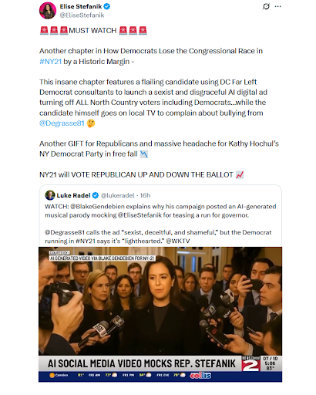
Task: Open the @lukeradel handle
Action: click(x=118, y=195)
